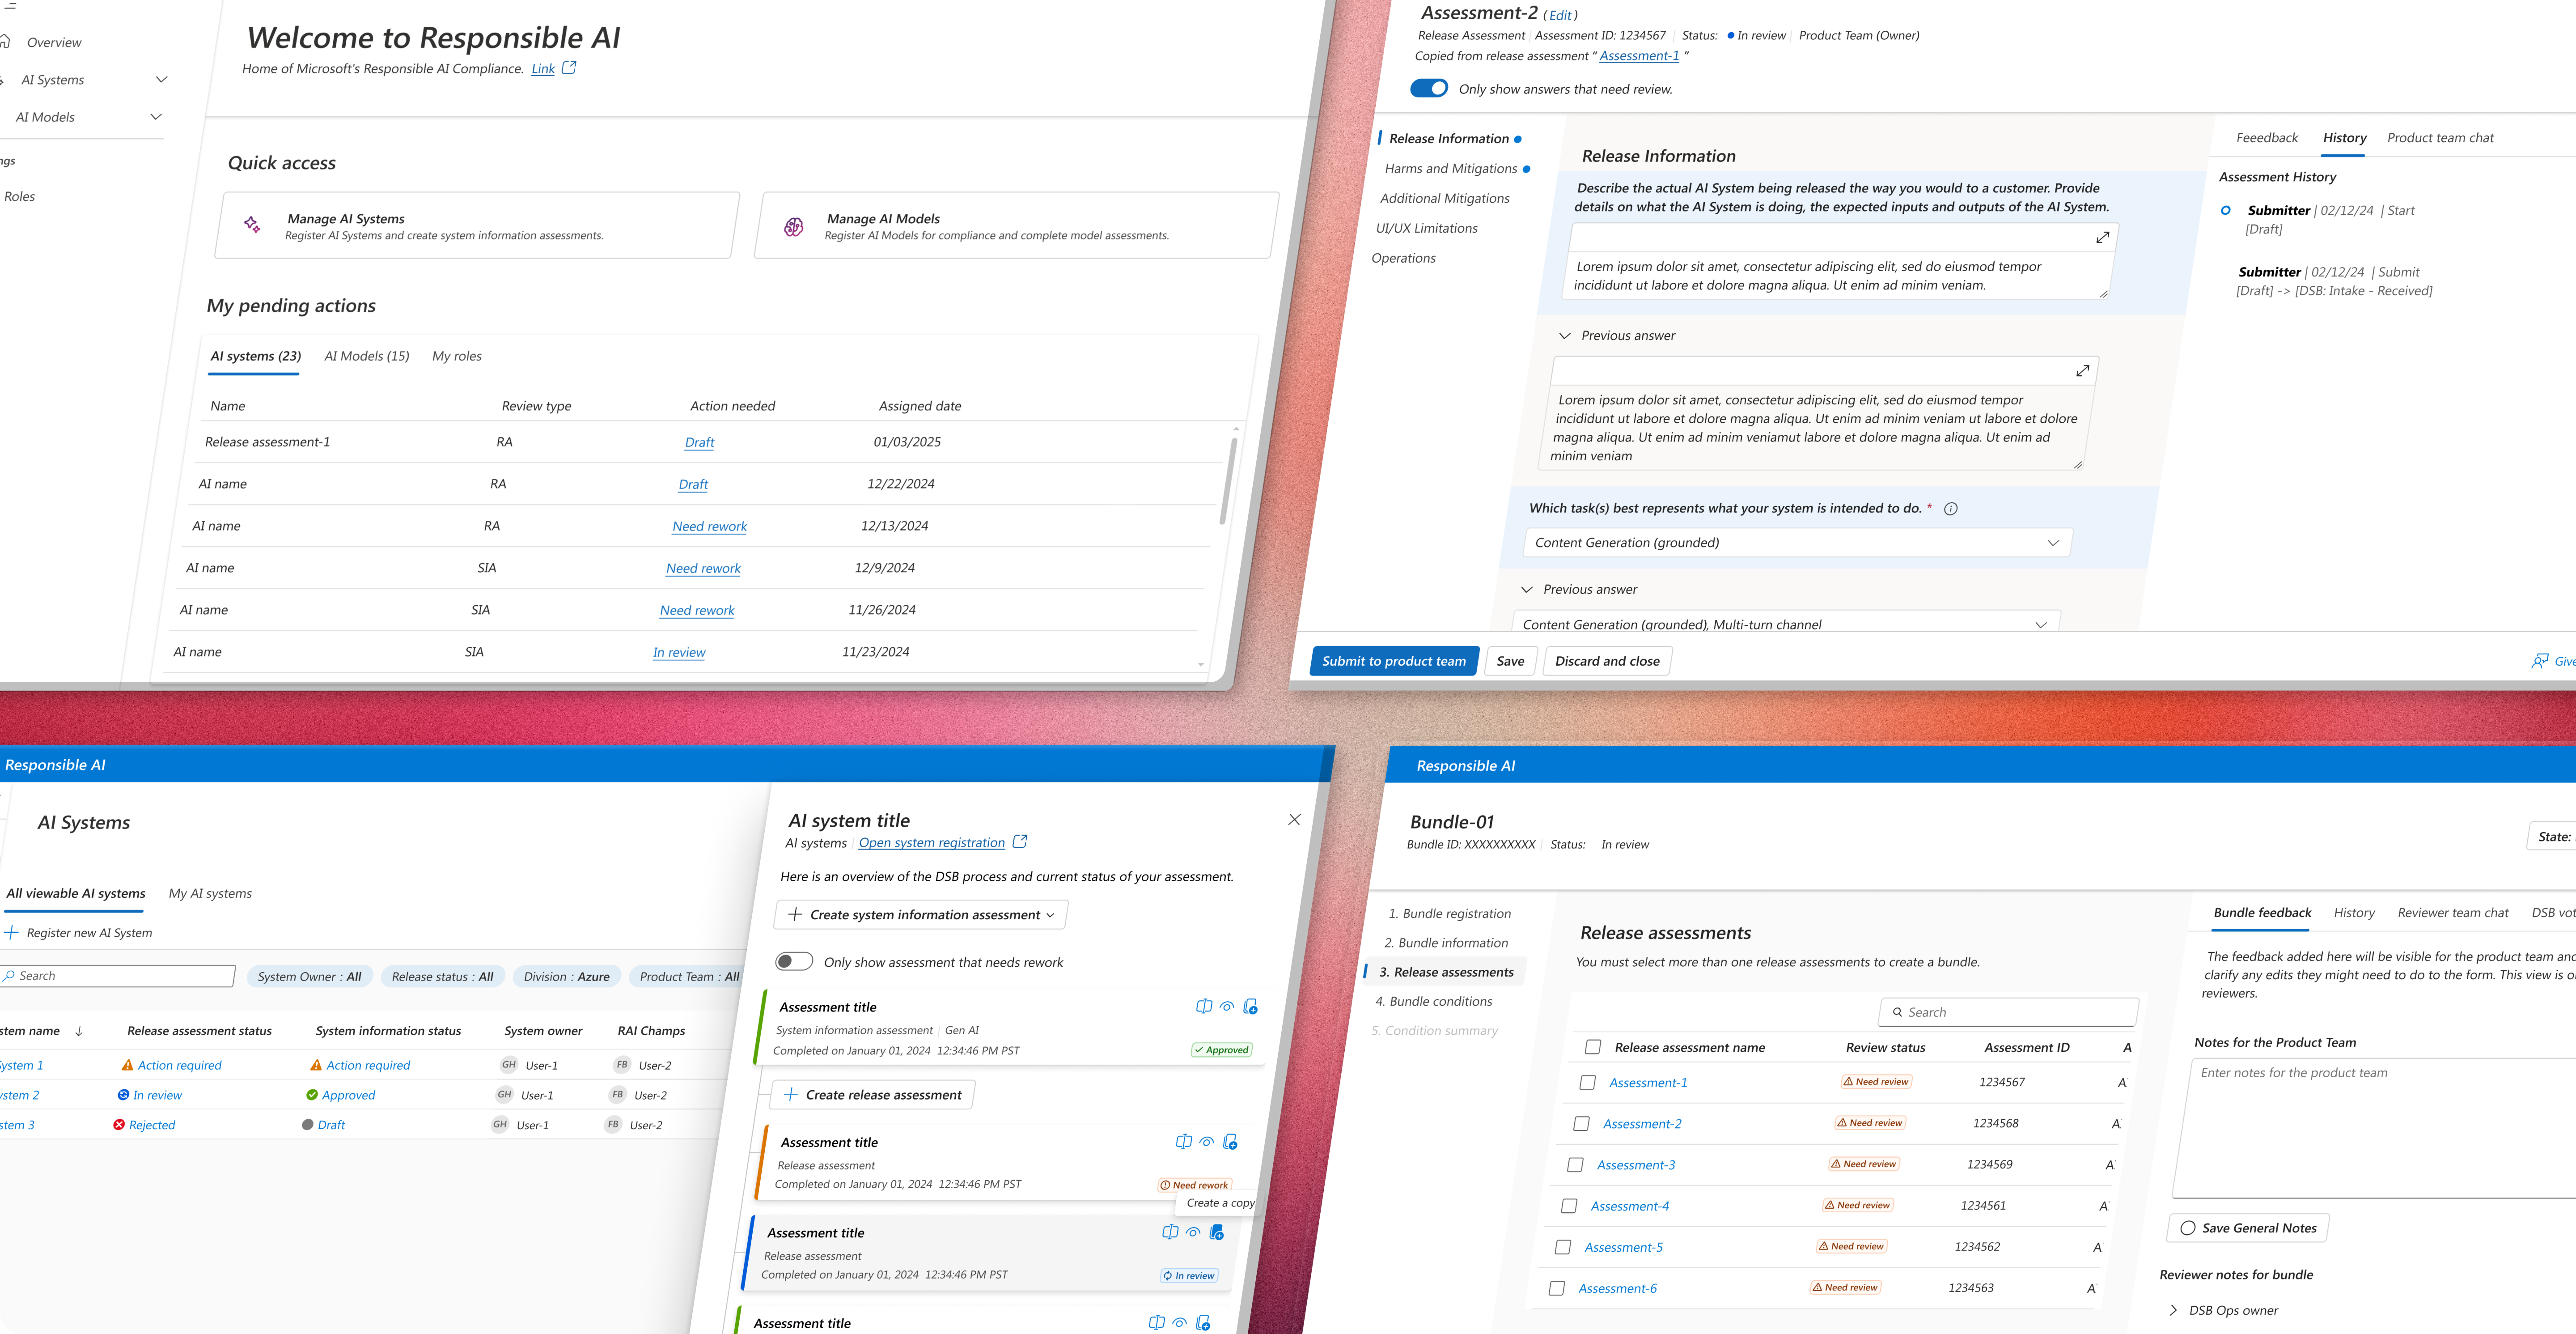The height and width of the screenshot is (1334, 2576).
Task: Open the Create system information assessment dropdown
Action: 921,915
